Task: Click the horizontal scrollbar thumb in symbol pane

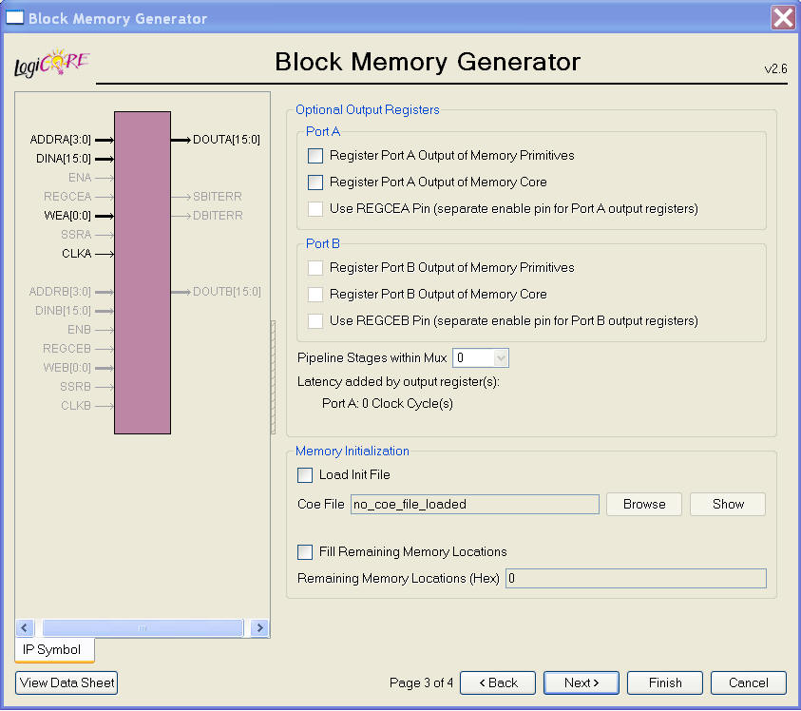Action: click(x=143, y=627)
